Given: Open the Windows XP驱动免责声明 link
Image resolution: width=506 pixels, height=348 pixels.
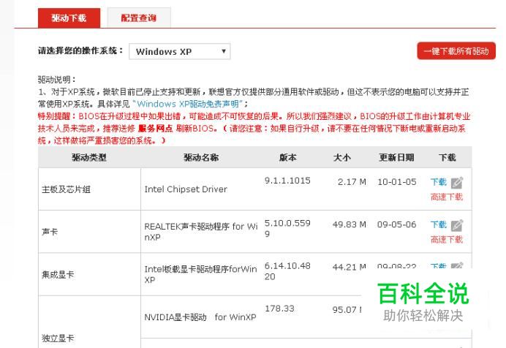Looking at the screenshot, I should 187,104.
